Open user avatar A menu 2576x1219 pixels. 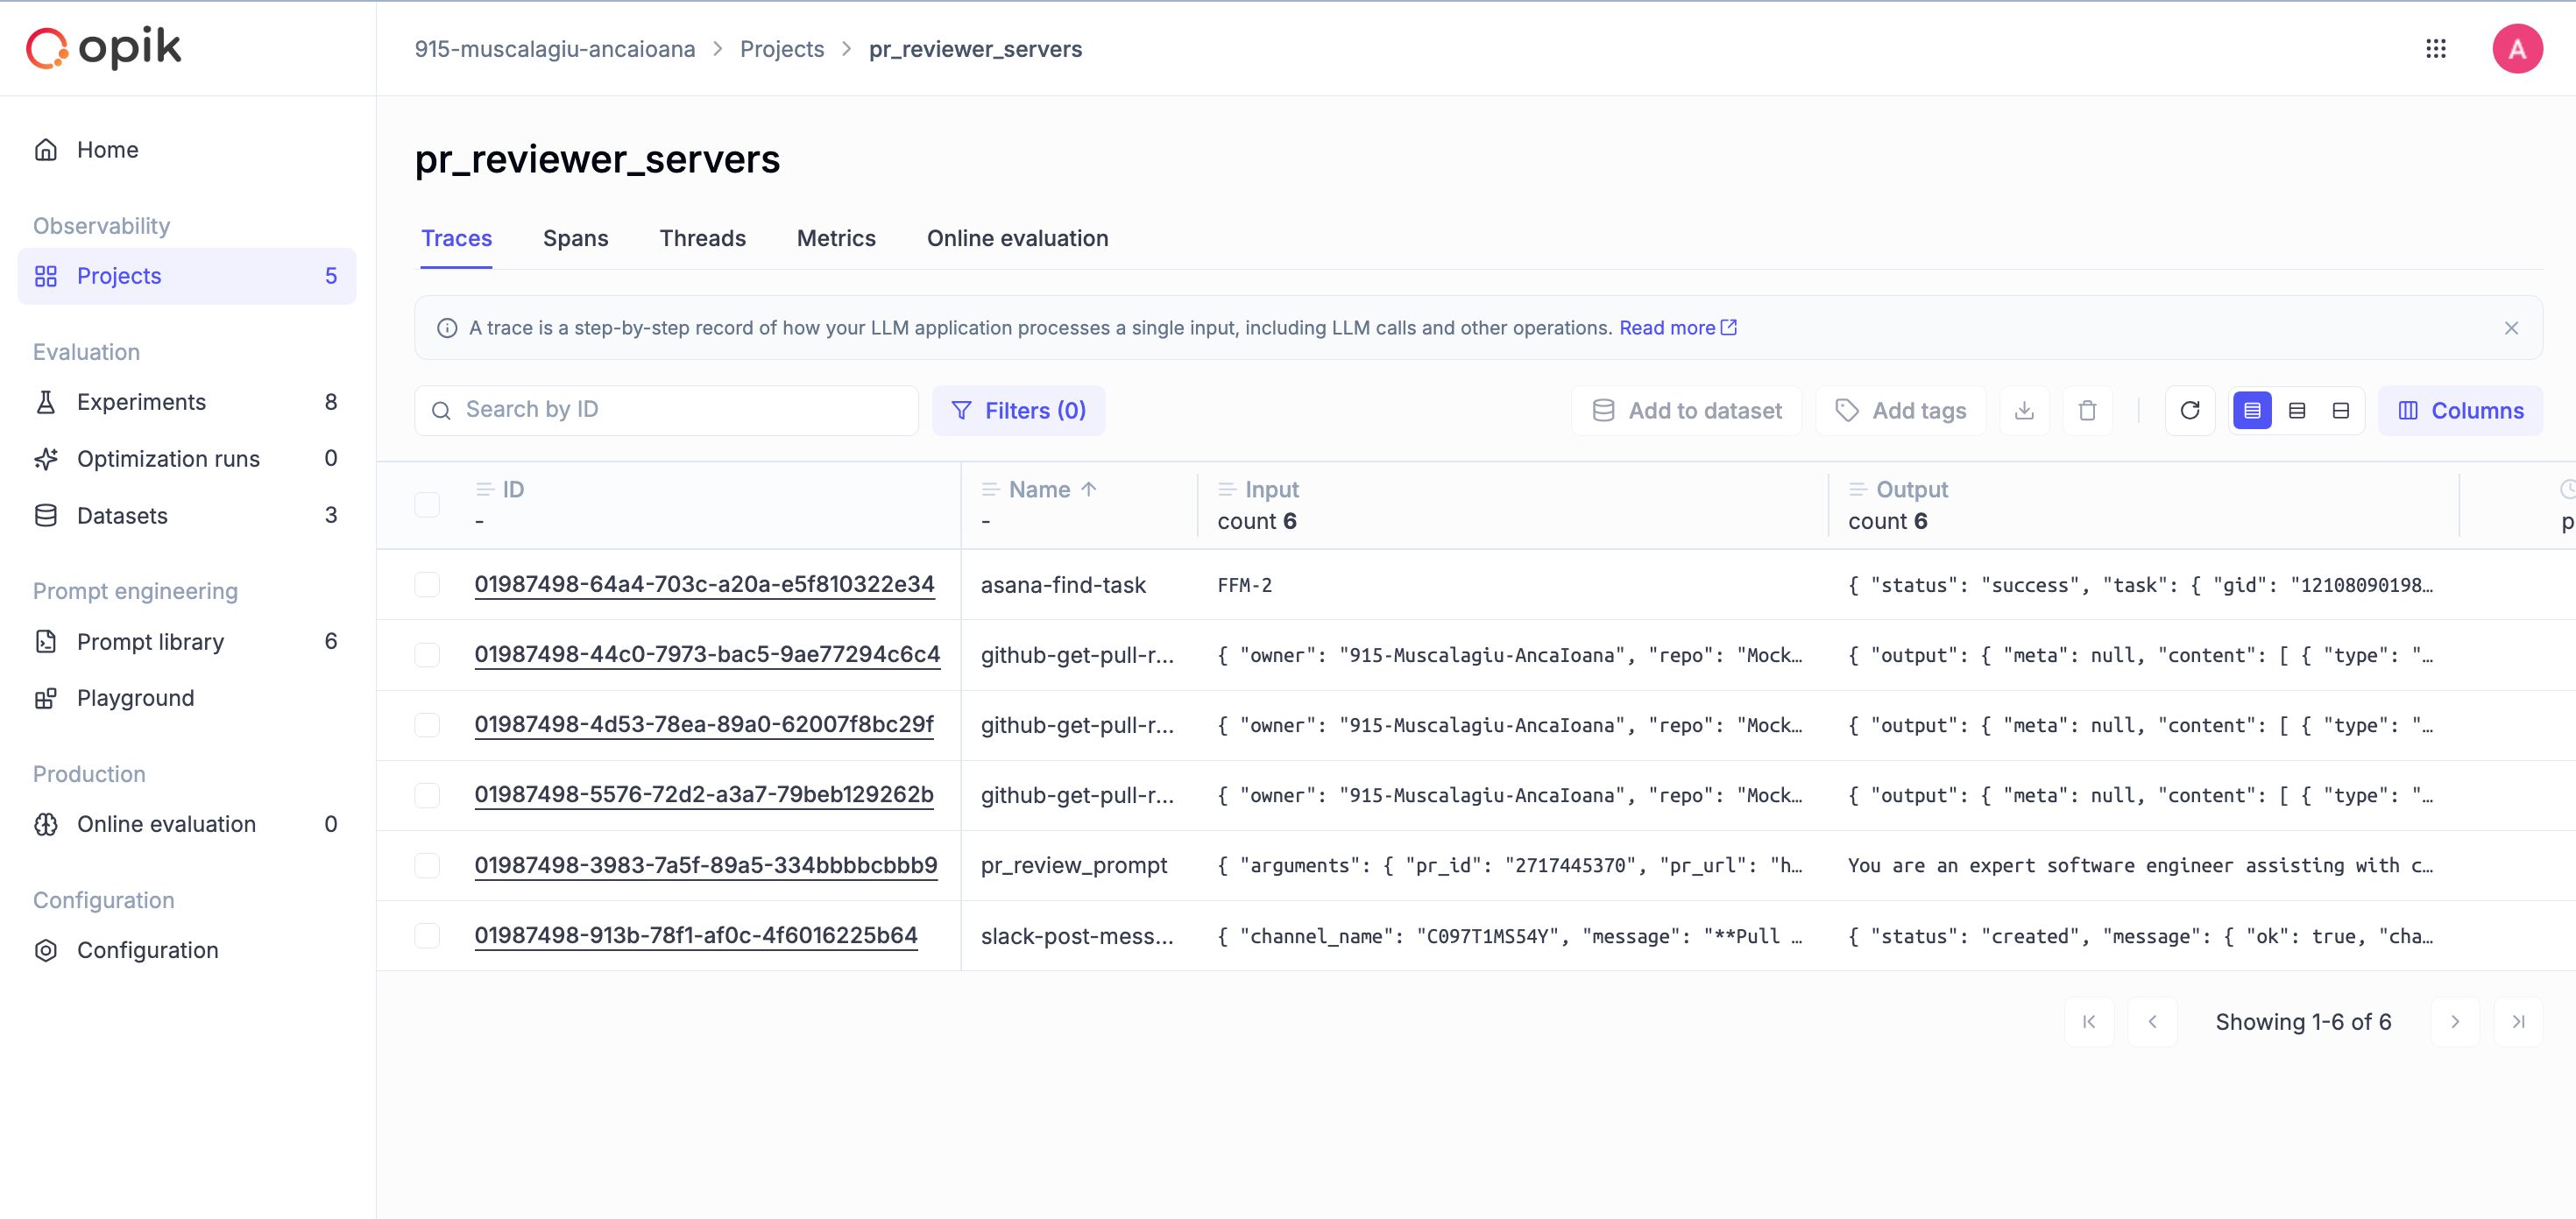click(2516, 49)
